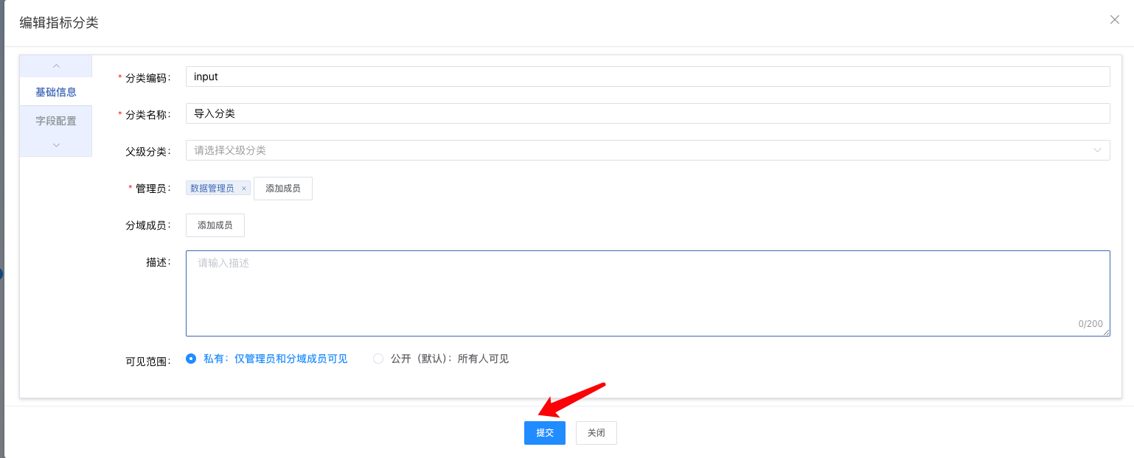Select 私有 visibility radio option
The height and width of the screenshot is (458, 1134).
192,359
